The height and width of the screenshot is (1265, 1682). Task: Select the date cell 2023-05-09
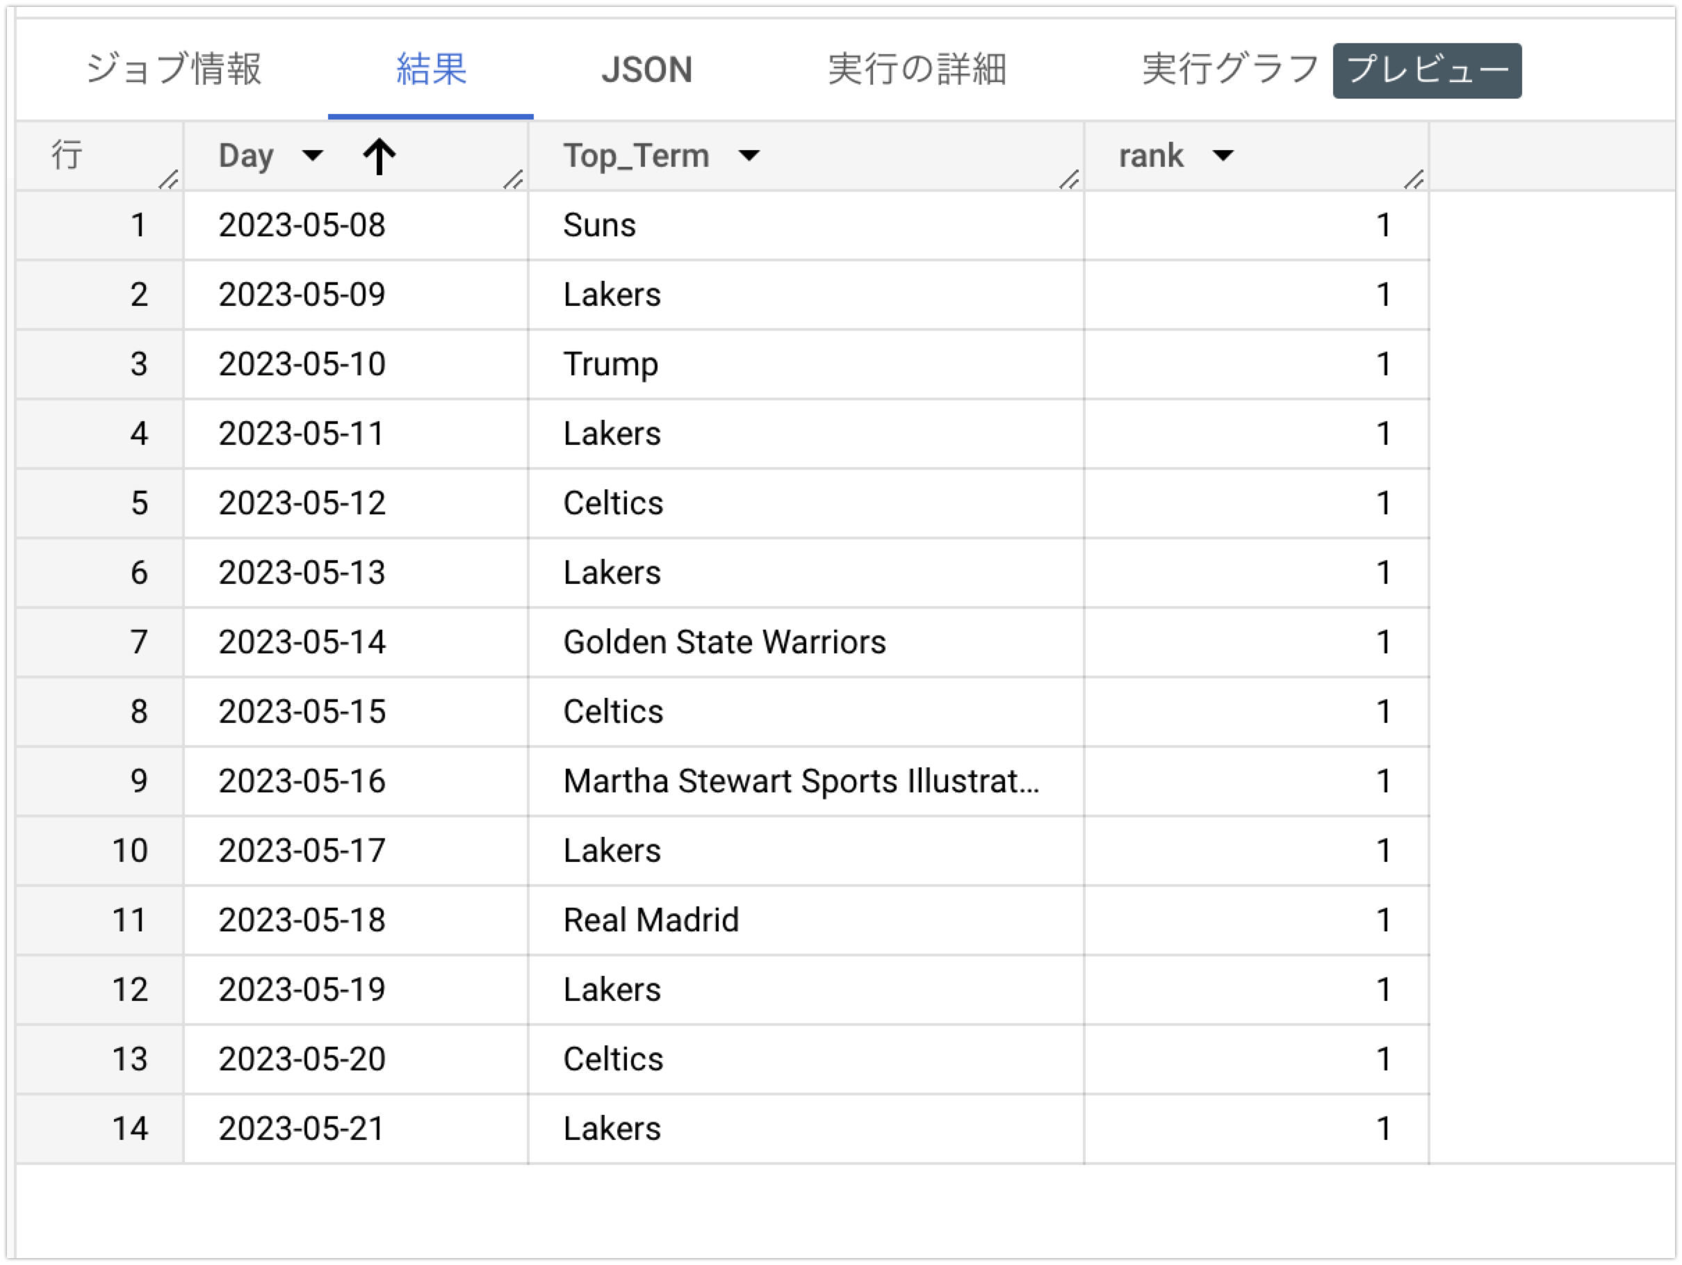pos(356,295)
